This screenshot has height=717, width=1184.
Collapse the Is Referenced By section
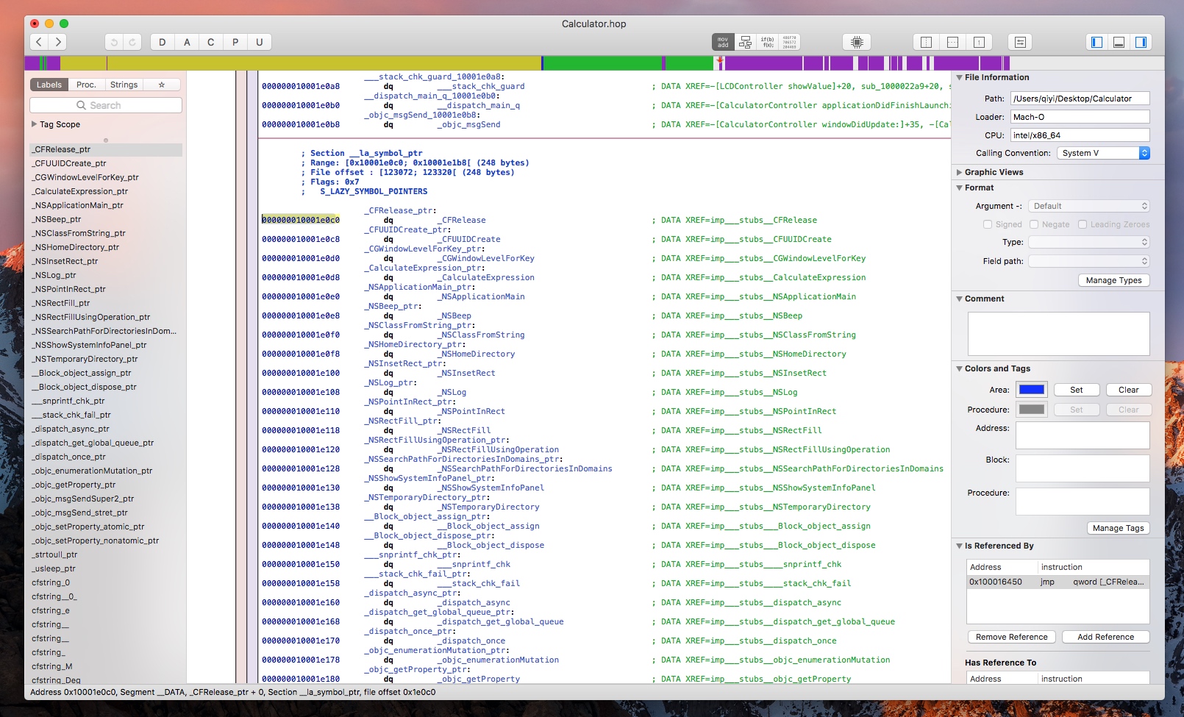(x=959, y=546)
